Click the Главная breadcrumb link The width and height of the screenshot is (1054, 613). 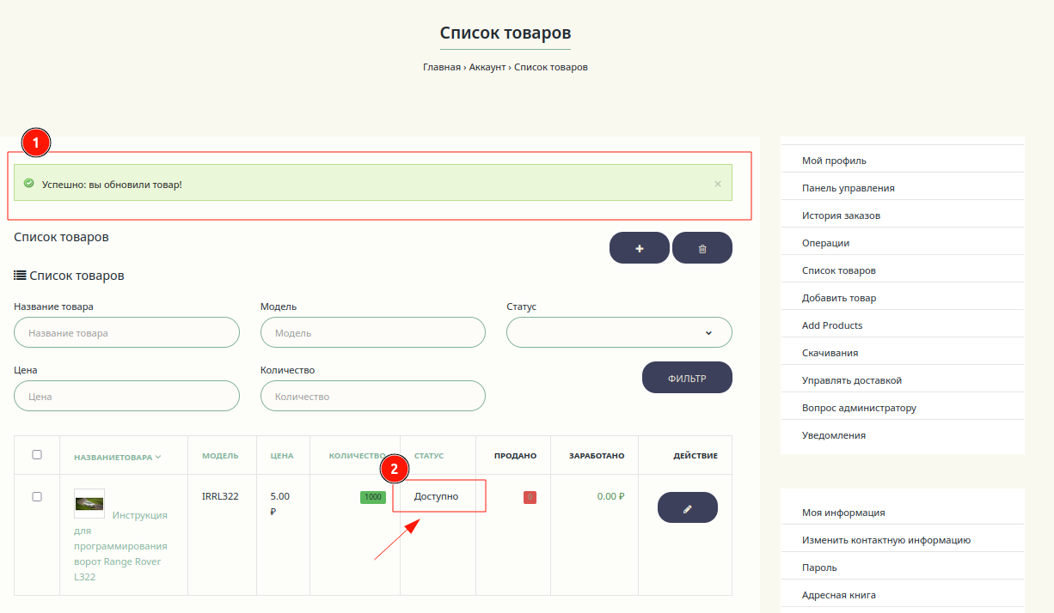click(441, 67)
